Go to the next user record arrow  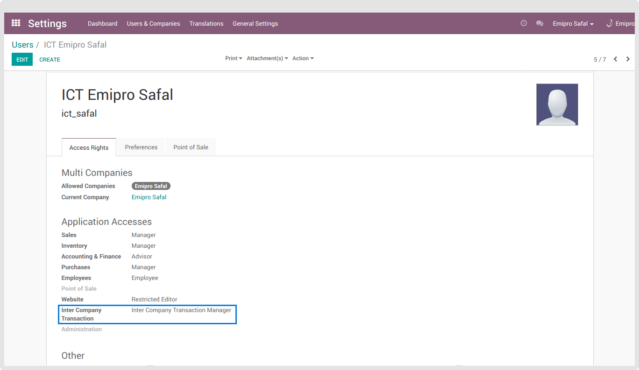coord(628,59)
